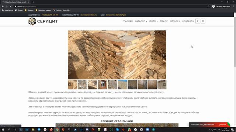This screenshot has width=236, height=132.
Task: Open the 'Напишите нам, мы онлайн' chat widget
Action: 209,125
